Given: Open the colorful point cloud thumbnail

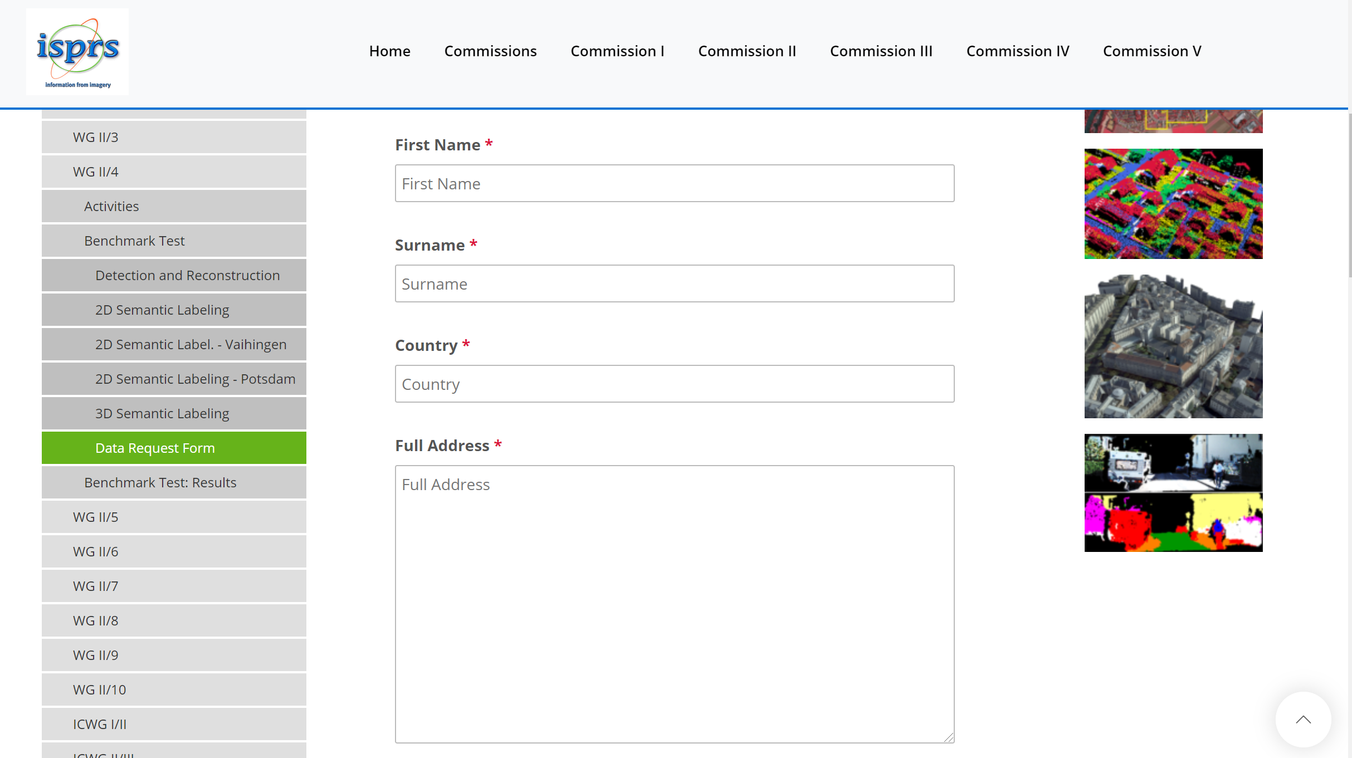Looking at the screenshot, I should [x=1173, y=203].
